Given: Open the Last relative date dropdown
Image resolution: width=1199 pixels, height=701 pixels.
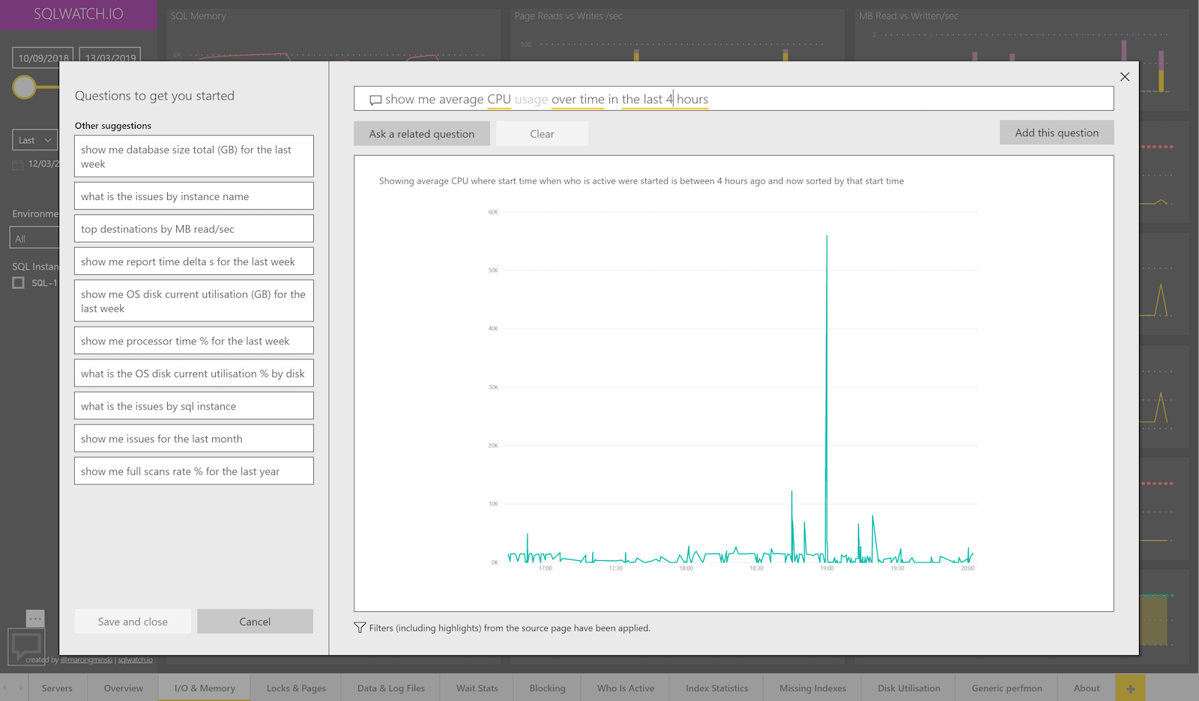Looking at the screenshot, I should pos(34,140).
